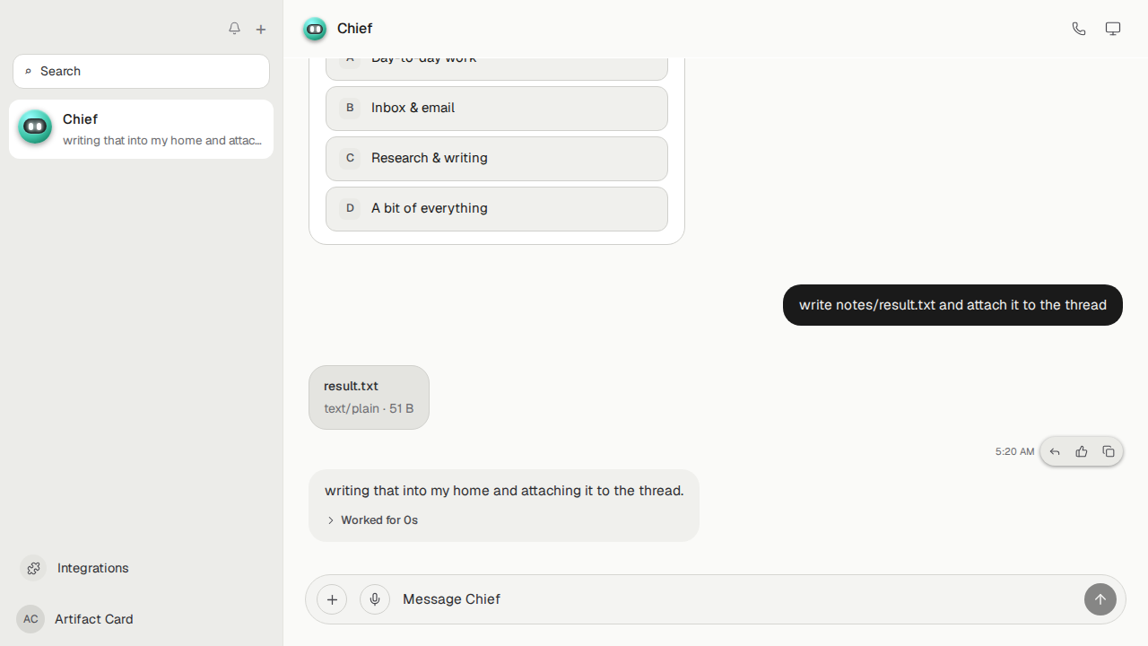This screenshot has height=646, width=1148.
Task: Open the screen share monitor icon
Action: 1113,29
